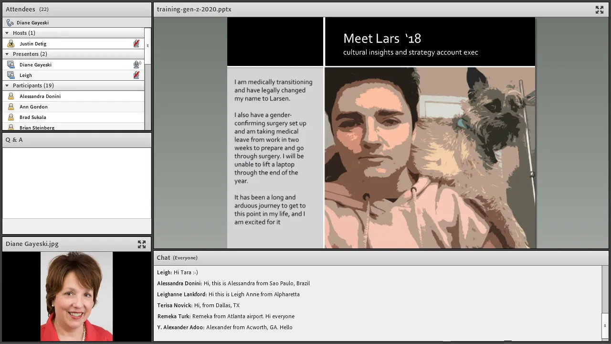Collapse the Presenters (2) group

(7, 54)
